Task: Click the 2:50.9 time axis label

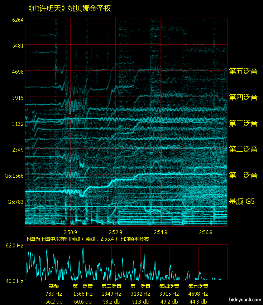Action: 70,232
